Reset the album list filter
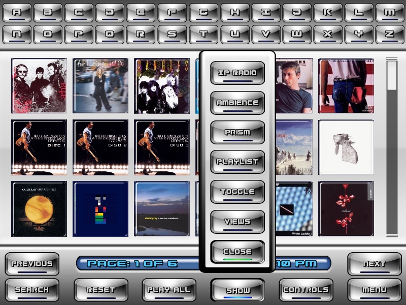Viewport: 406px width, 305px height. (x=101, y=290)
